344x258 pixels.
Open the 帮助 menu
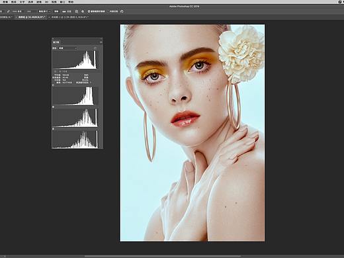pos(71,2)
